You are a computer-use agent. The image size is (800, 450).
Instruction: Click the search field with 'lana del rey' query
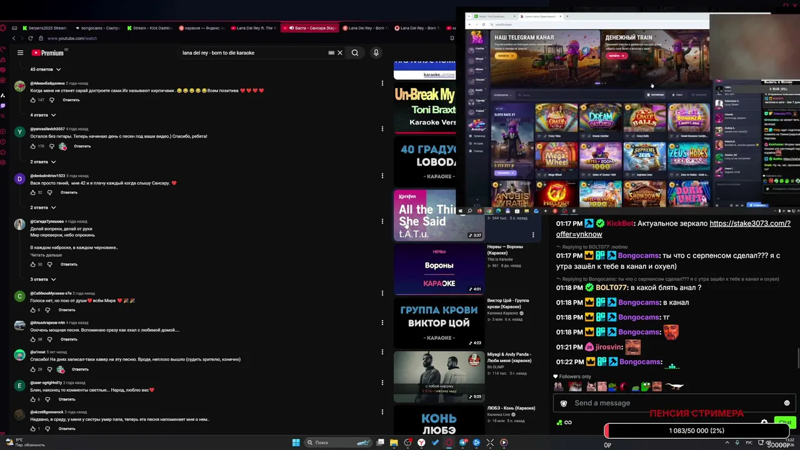click(253, 53)
